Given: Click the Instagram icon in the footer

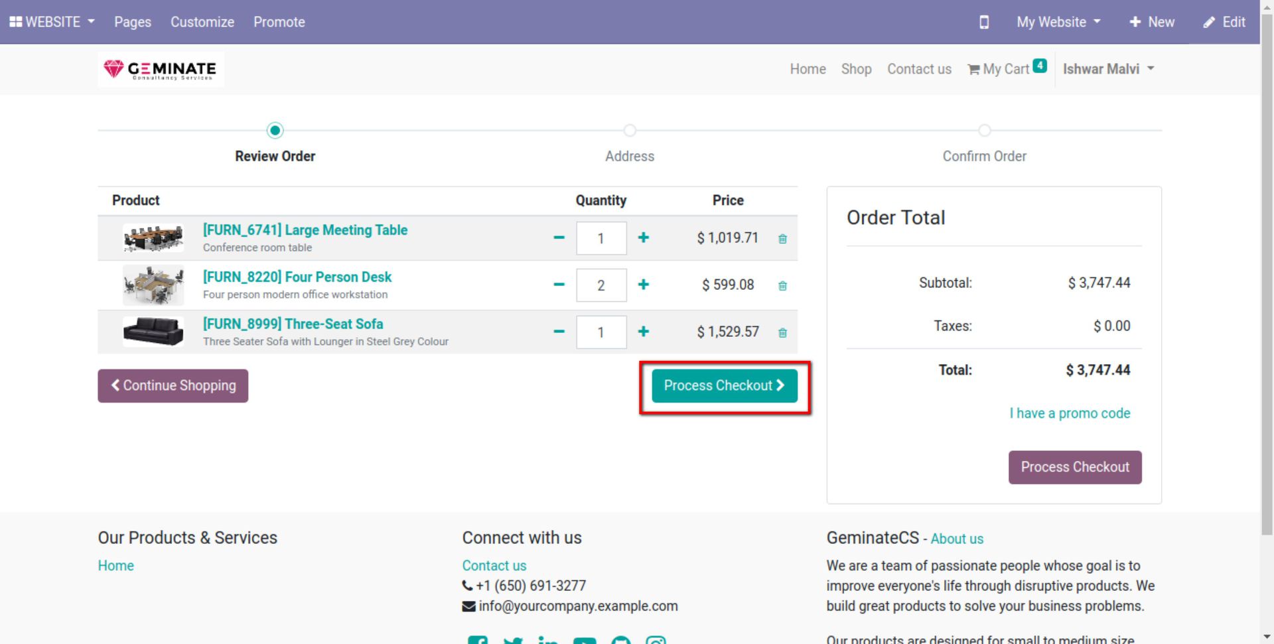Looking at the screenshot, I should click(x=656, y=639).
